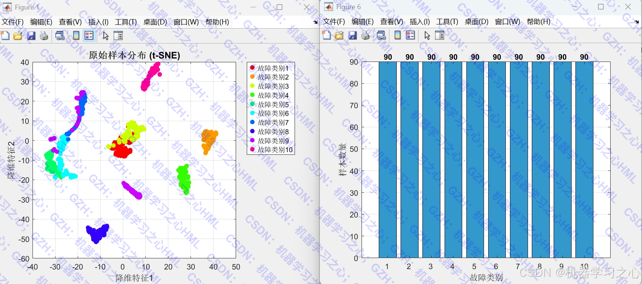Open 工具(T) menu in Figure 1
Image resolution: width=642 pixels, height=284 pixels.
click(126, 22)
